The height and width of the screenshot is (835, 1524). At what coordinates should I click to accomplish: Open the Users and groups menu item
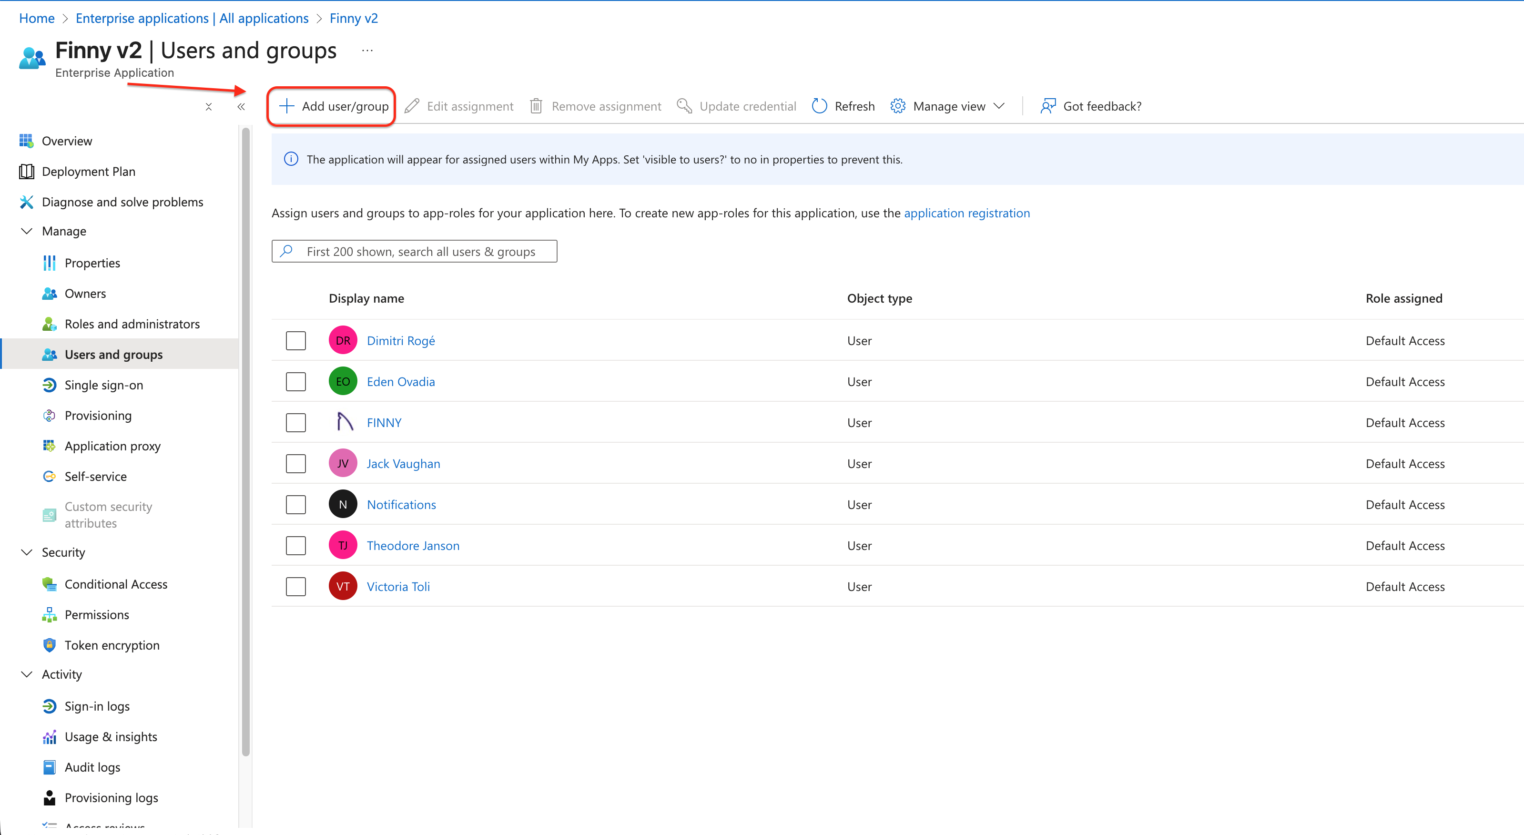click(x=120, y=354)
